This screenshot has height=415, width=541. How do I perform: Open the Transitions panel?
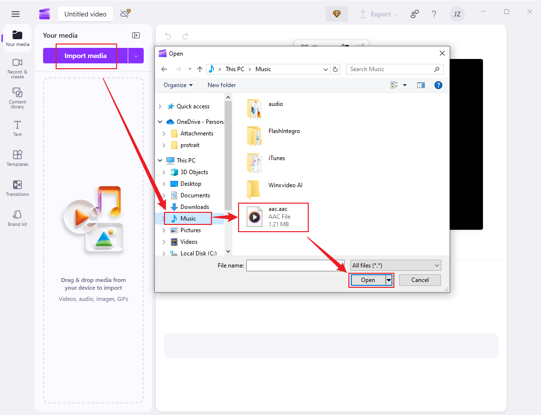17,188
